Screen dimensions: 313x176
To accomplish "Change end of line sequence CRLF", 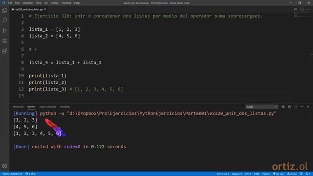I will coord(256,174).
